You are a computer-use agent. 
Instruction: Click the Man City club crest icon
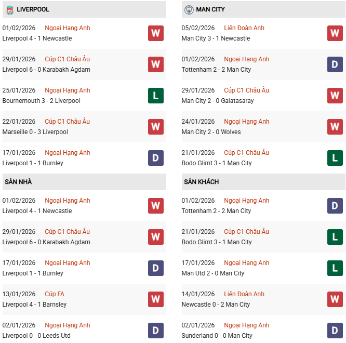pyautogui.click(x=189, y=9)
